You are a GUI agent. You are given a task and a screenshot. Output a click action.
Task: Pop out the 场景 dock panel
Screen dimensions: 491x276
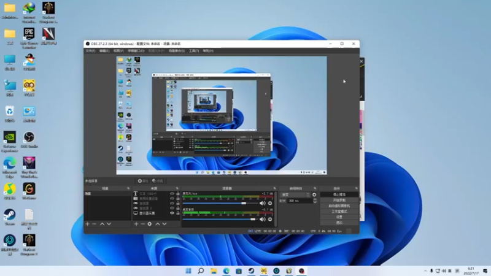128,188
